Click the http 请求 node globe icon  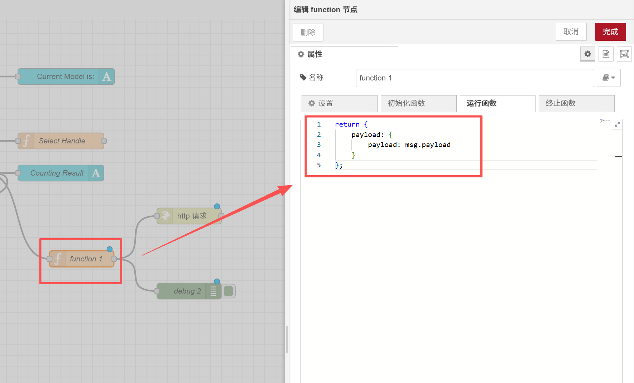coord(165,216)
